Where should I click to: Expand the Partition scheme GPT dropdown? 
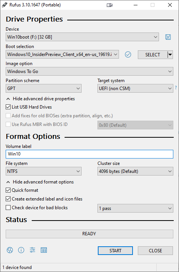pos(43,89)
